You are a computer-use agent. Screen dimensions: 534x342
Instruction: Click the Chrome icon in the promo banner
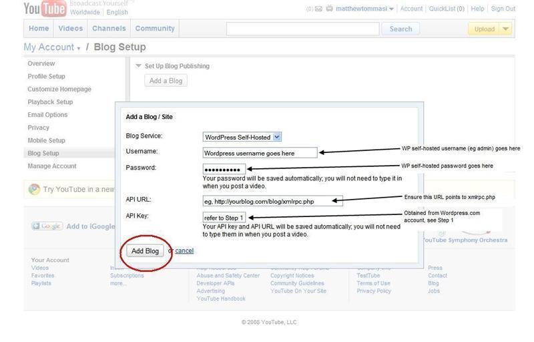coord(34,190)
